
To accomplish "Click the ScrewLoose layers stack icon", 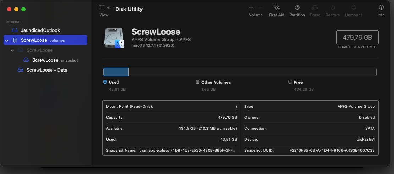I will pyautogui.click(x=15, y=40).
